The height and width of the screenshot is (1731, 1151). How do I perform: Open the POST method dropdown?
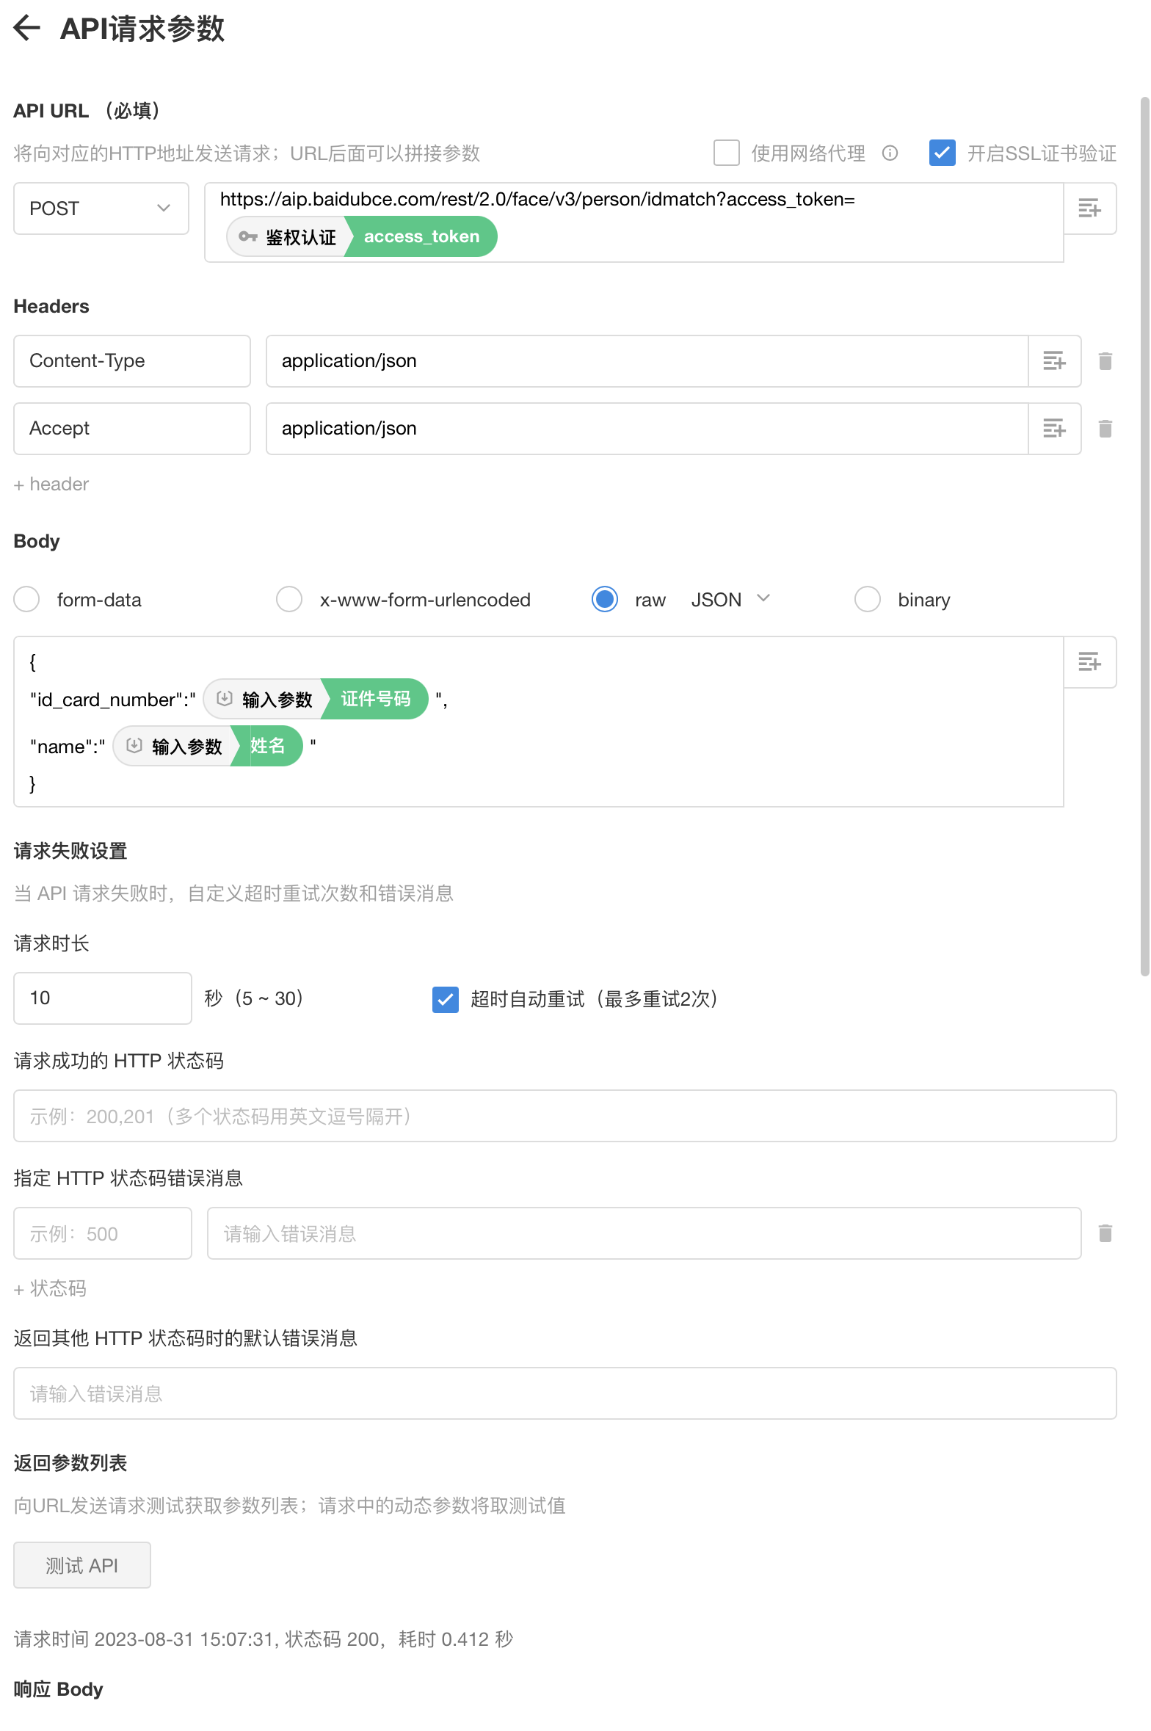[x=101, y=208]
